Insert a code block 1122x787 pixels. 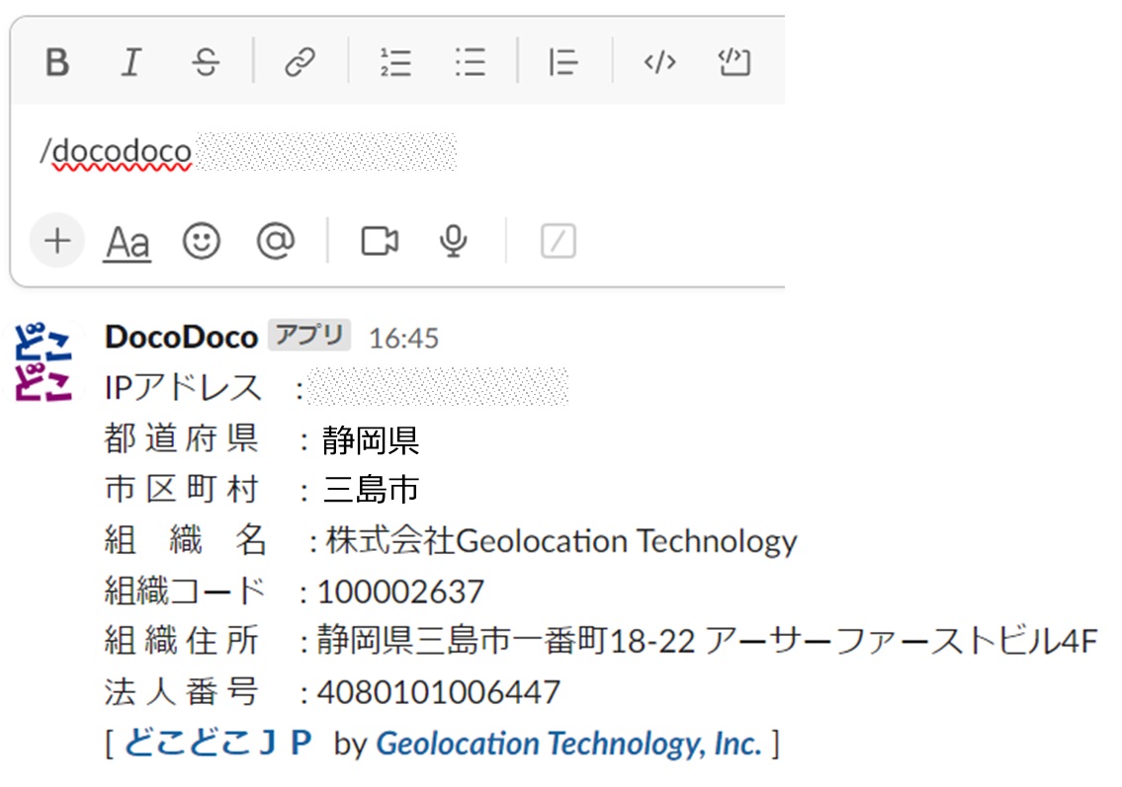[x=734, y=61]
